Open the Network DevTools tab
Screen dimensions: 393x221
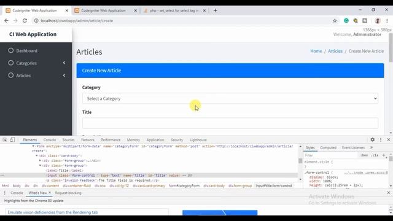(x=88, y=140)
